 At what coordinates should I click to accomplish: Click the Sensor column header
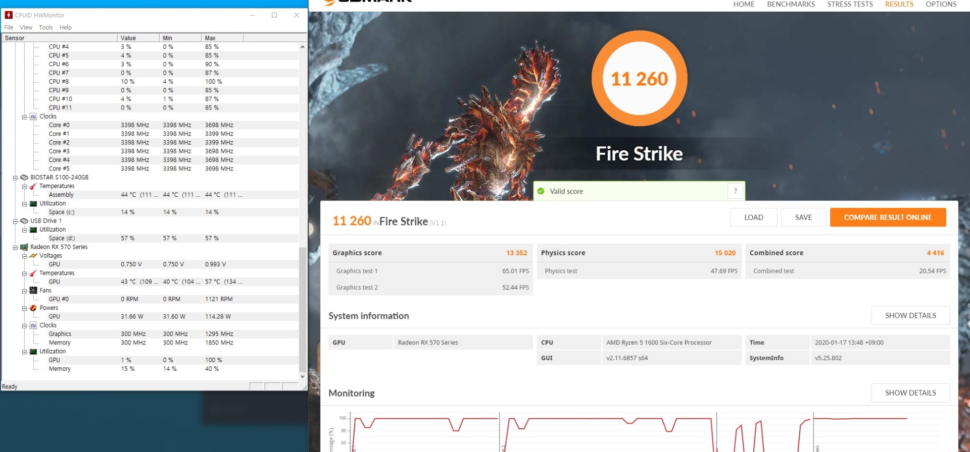point(60,38)
